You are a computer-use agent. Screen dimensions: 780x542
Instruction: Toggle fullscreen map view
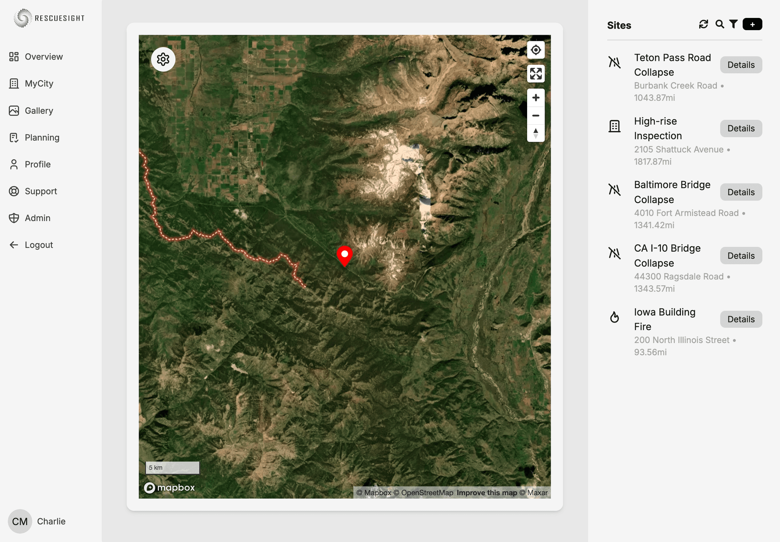(535, 74)
